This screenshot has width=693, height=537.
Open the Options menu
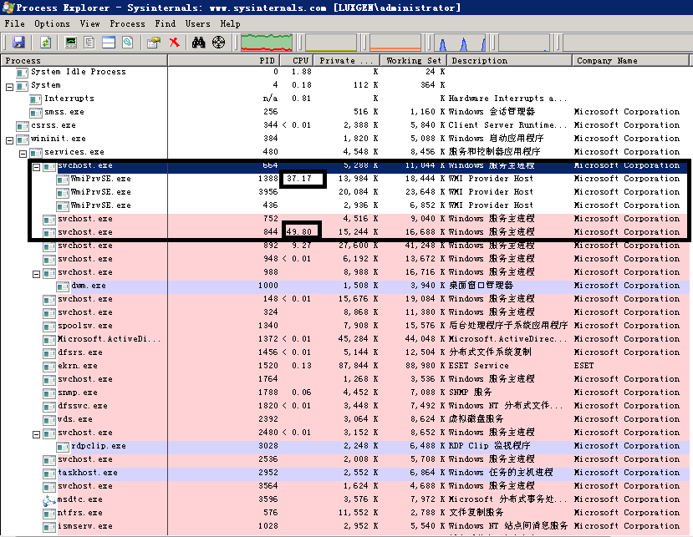52,23
